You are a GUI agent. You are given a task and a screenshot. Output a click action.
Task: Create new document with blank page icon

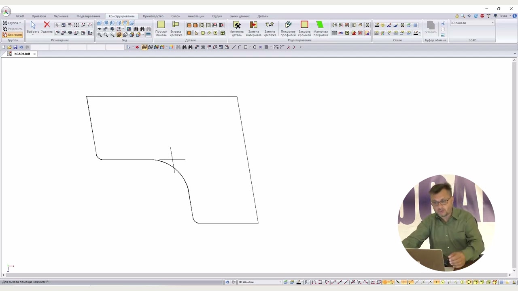click(4, 47)
